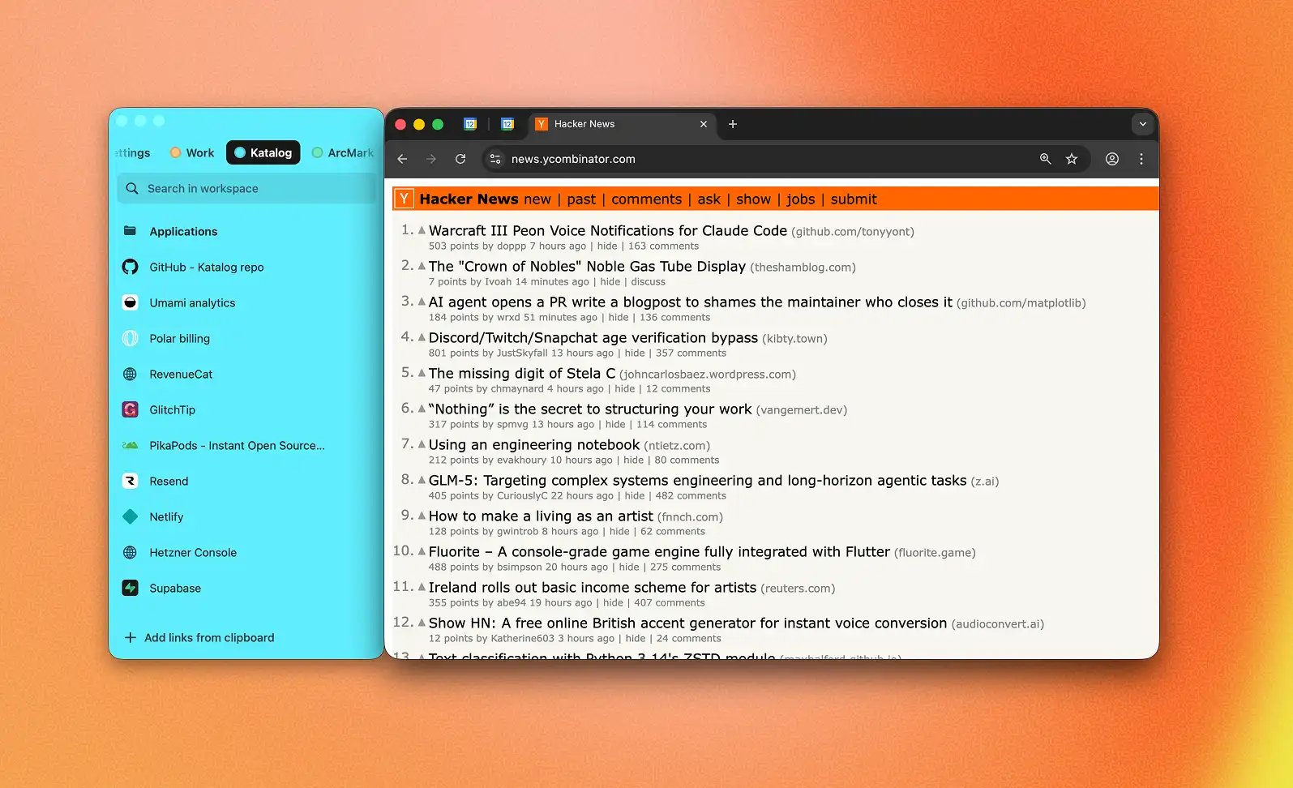Viewport: 1293px width, 788px height.
Task: Click the GitHub icon for Katalog repo
Action: click(130, 267)
